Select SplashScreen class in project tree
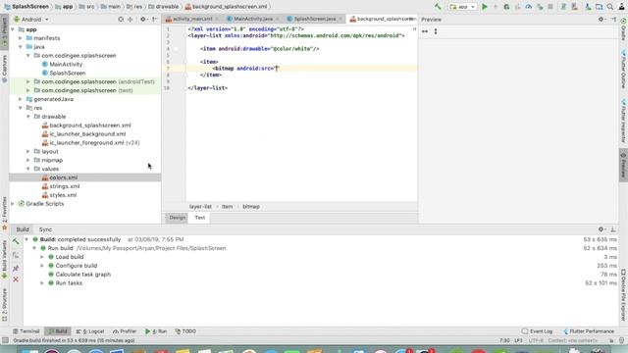The image size is (628, 353). 68,73
